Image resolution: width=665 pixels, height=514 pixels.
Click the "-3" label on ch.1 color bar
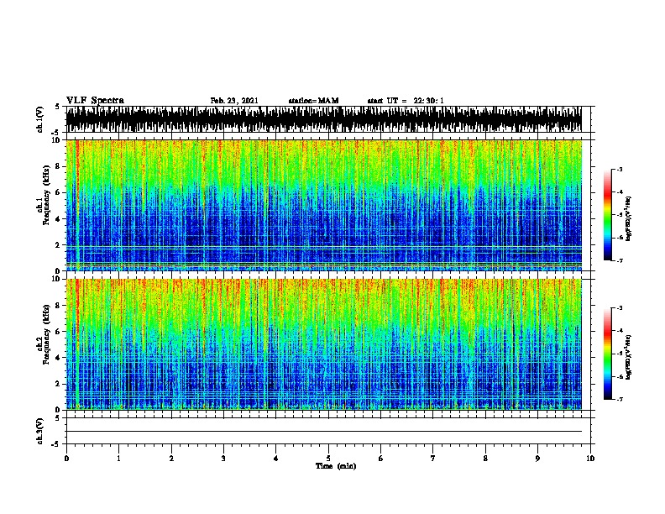coord(619,170)
